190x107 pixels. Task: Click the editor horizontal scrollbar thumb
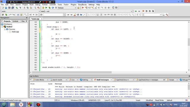coord(72,72)
